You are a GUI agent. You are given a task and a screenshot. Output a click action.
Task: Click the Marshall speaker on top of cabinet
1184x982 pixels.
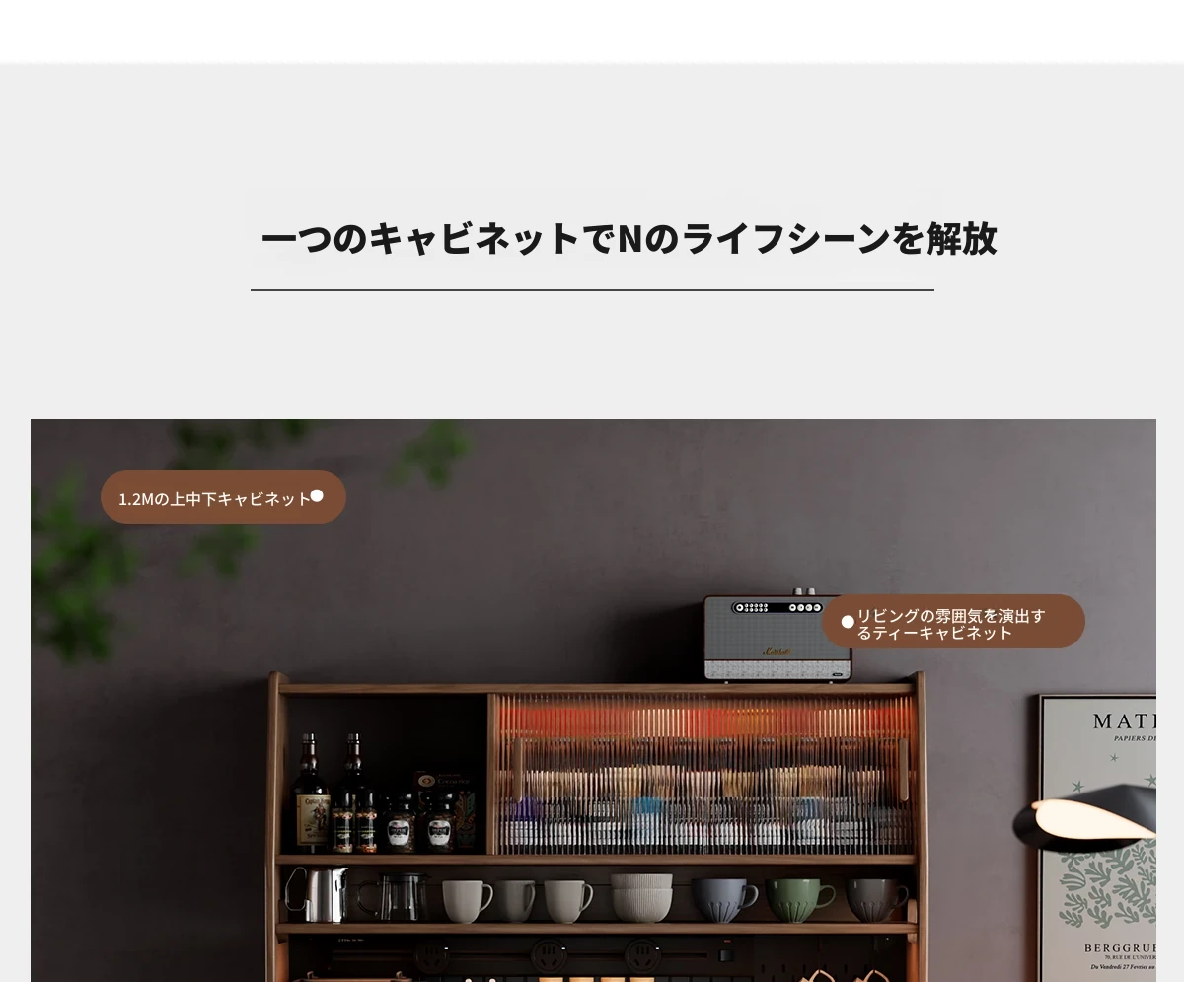pyautogui.click(x=777, y=637)
